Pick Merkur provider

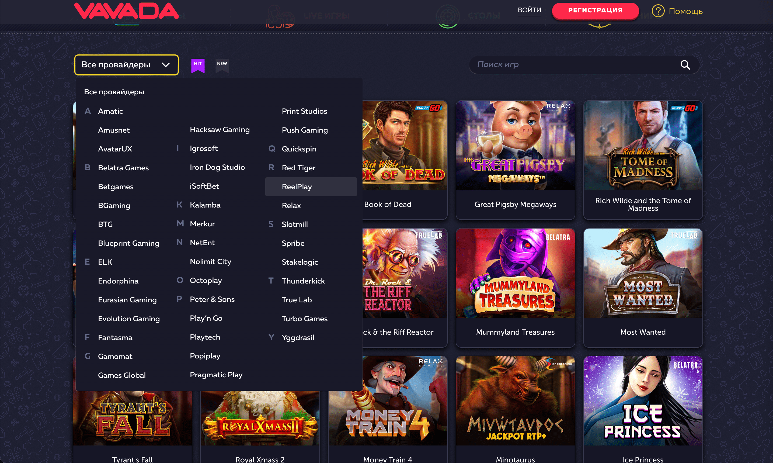pyautogui.click(x=202, y=224)
